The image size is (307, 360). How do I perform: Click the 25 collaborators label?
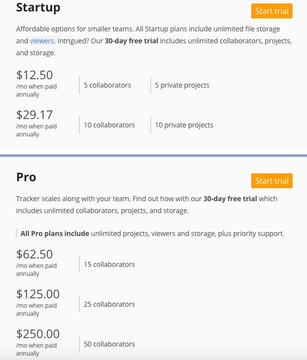109,304
